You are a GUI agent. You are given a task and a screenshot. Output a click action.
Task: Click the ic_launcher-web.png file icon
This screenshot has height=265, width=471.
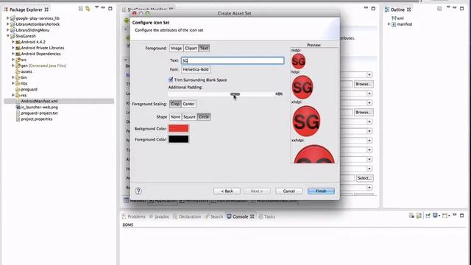[x=18, y=107]
